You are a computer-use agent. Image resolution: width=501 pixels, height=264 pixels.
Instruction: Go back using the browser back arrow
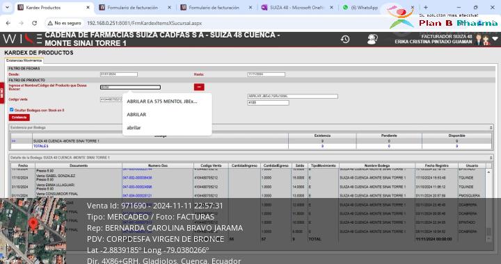(8, 23)
